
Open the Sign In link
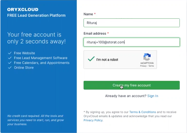pyautogui.click(x=153, y=96)
